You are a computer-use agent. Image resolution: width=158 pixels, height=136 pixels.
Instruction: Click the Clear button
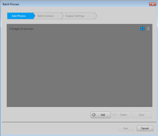pyautogui.click(x=142, y=115)
